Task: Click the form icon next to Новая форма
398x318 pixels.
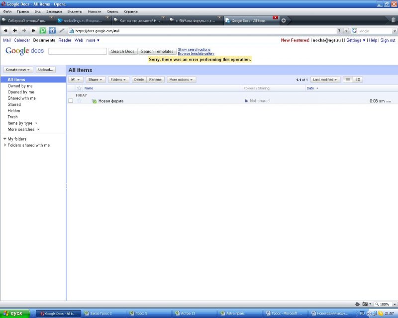Action: (x=94, y=101)
